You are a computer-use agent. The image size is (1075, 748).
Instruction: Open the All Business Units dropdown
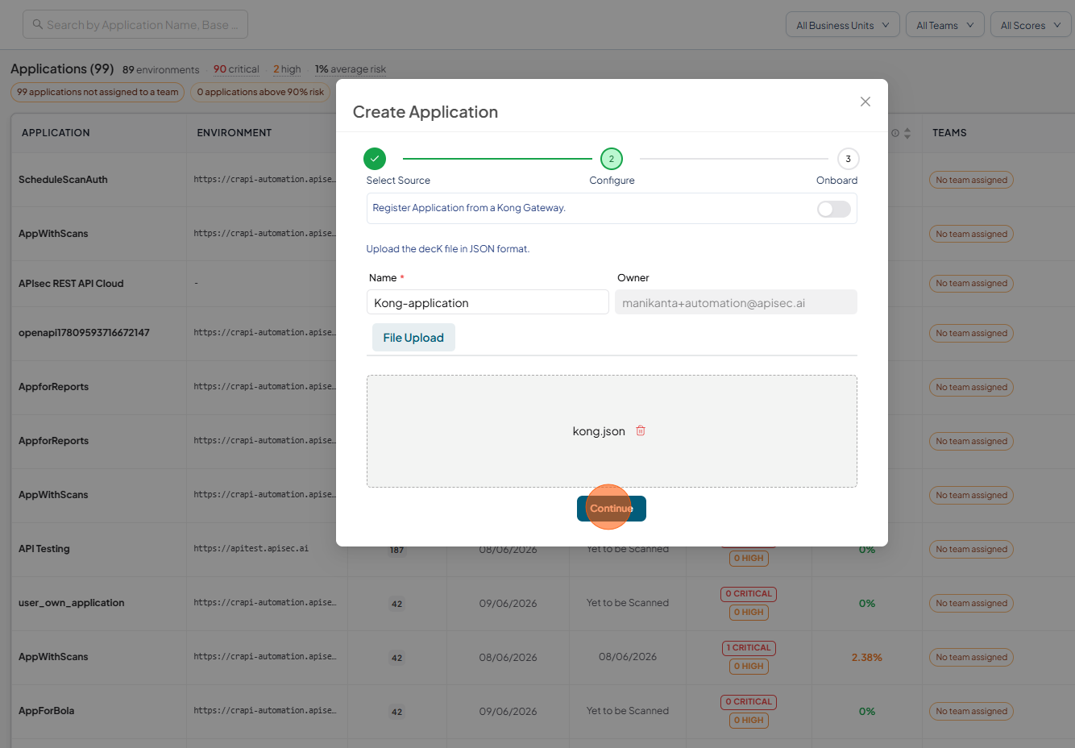(843, 25)
